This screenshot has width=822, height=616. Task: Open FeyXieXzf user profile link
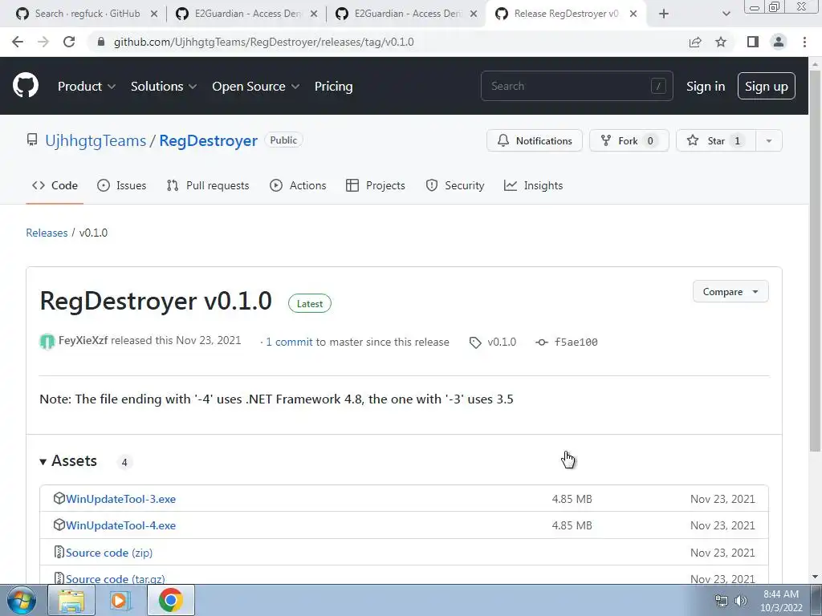pos(83,340)
